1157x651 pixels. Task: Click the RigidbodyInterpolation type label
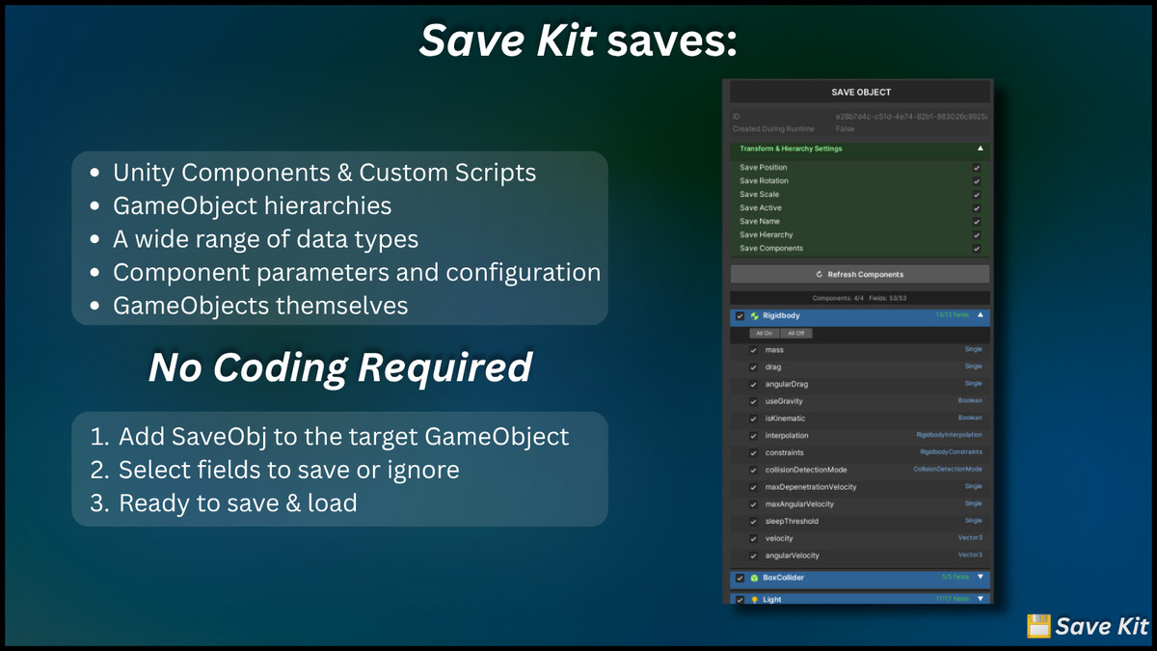point(949,435)
